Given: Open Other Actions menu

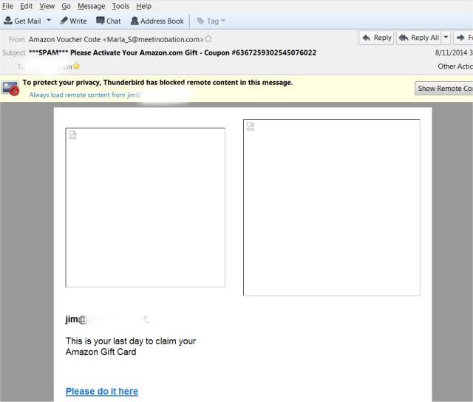Looking at the screenshot, I should pos(455,67).
